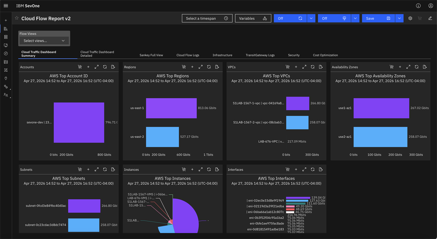Expand the Availability Zones widget to full screen

[408, 67]
